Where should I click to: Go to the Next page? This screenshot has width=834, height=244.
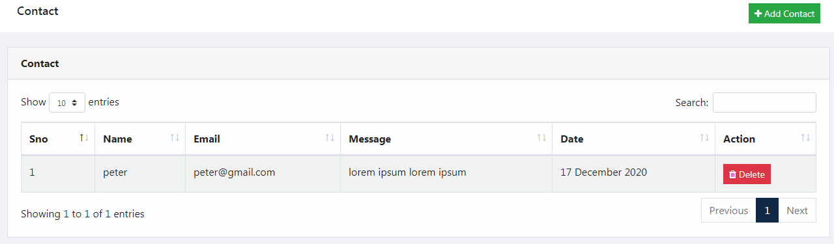click(x=797, y=211)
